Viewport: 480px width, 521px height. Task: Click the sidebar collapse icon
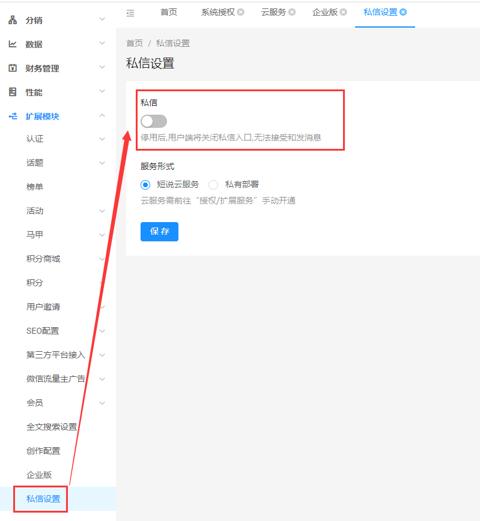(x=130, y=13)
